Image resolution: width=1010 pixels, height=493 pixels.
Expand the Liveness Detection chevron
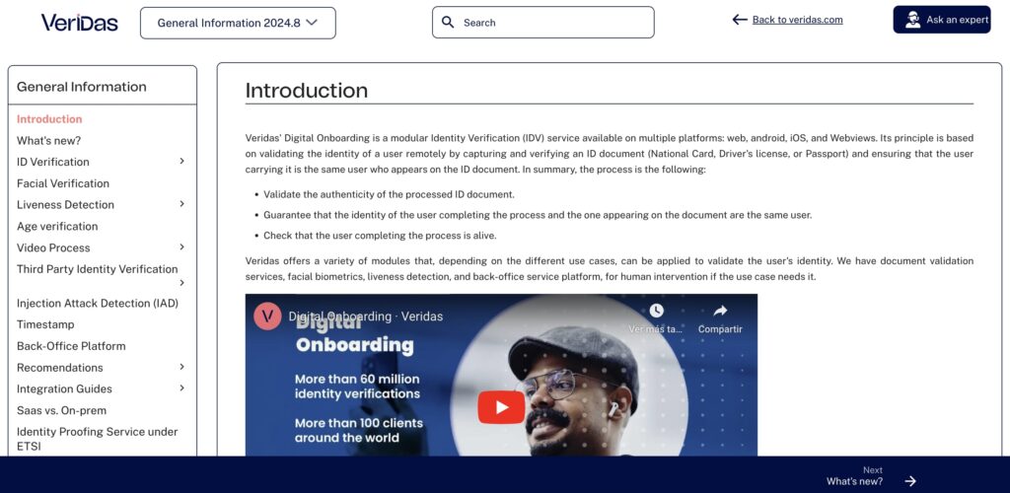coord(182,204)
